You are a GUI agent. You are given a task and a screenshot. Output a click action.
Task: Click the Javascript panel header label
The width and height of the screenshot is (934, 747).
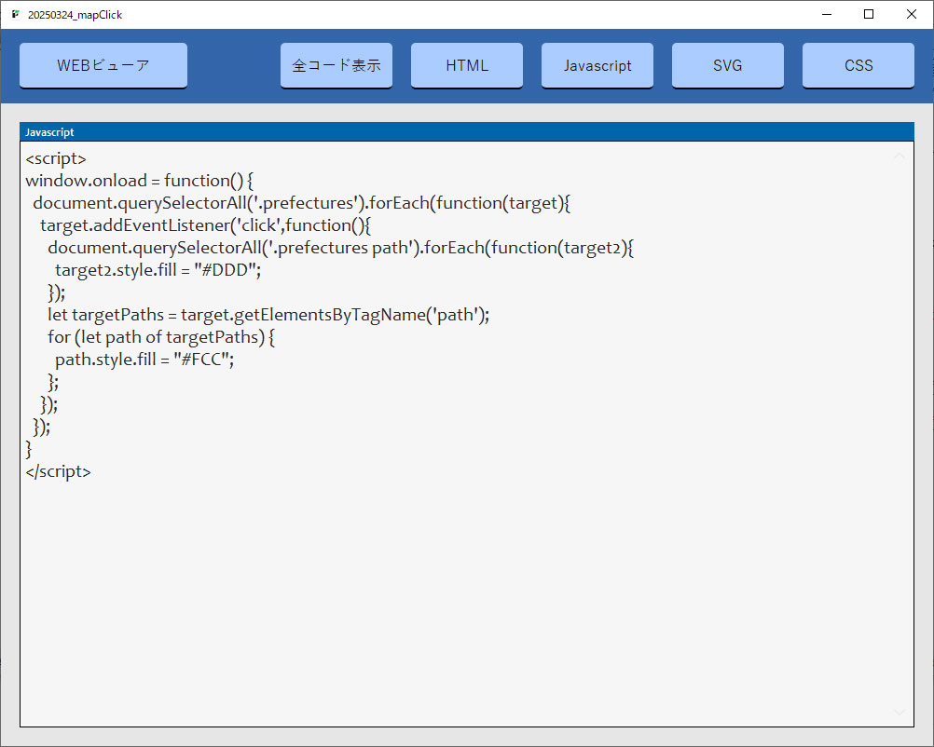(x=49, y=132)
